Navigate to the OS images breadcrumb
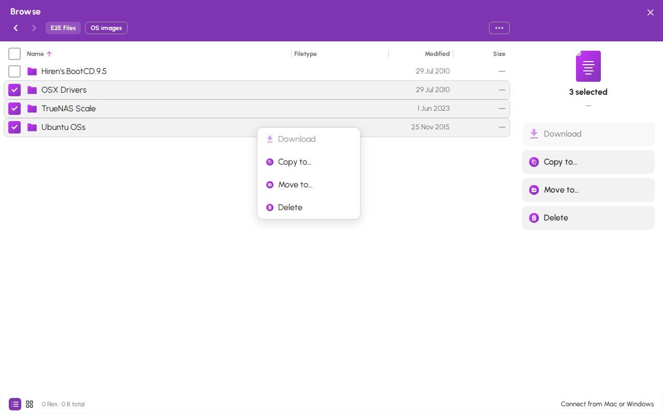This screenshot has width=663, height=414. click(x=106, y=28)
